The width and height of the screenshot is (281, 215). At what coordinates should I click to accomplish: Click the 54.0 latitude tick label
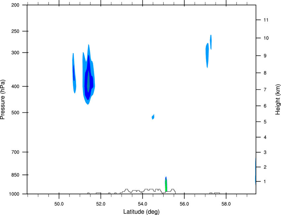(142, 204)
